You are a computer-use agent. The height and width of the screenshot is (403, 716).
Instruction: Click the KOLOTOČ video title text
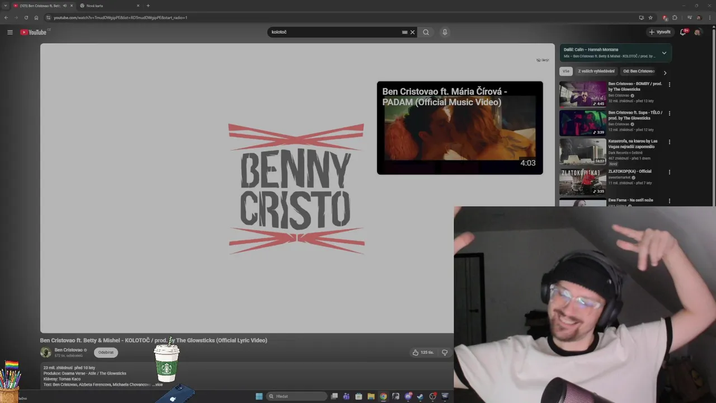(153, 340)
